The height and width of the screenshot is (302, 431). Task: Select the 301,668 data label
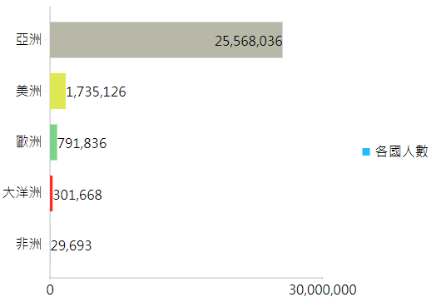pos(77,195)
